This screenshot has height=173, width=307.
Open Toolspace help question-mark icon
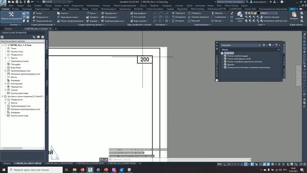point(43,37)
